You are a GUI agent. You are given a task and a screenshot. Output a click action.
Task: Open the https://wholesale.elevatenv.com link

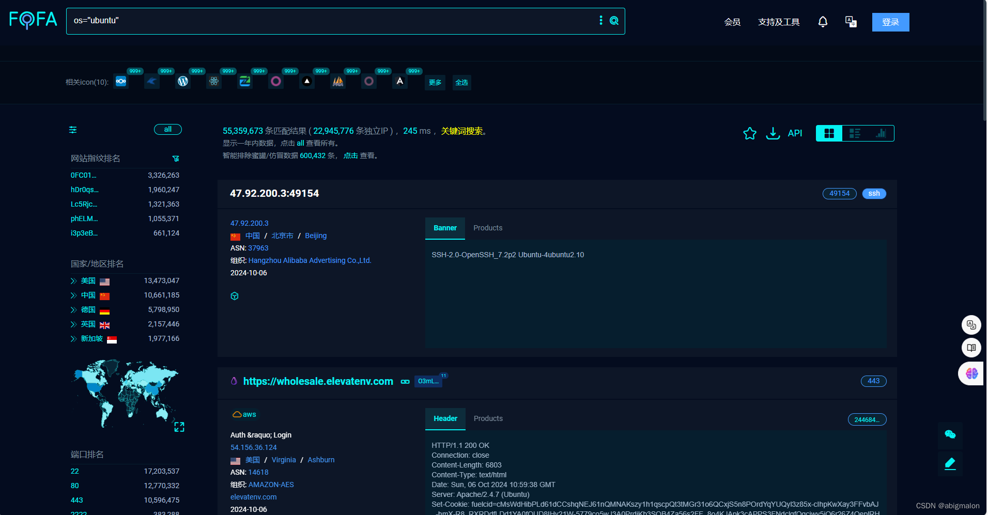click(318, 381)
